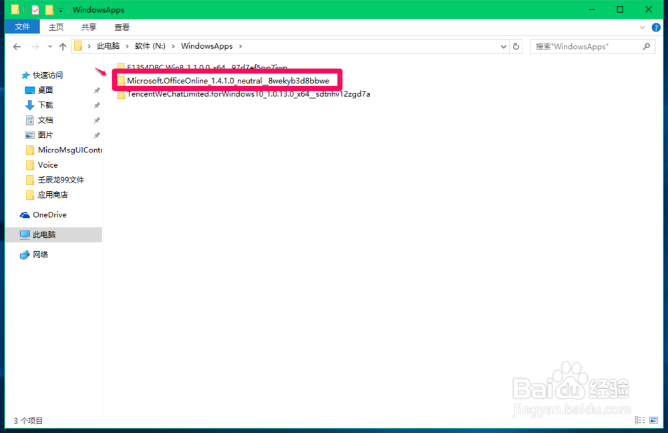Refresh the WindowsApps folder view
This screenshot has width=668, height=433.
[x=516, y=46]
